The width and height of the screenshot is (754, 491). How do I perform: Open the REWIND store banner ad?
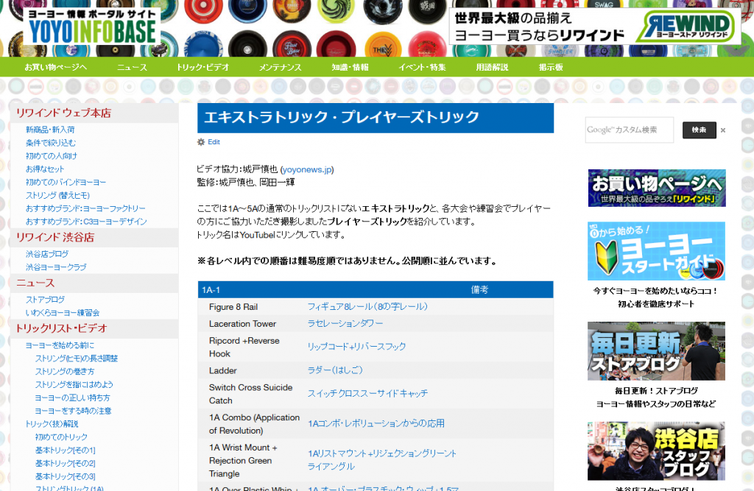[x=594, y=27]
